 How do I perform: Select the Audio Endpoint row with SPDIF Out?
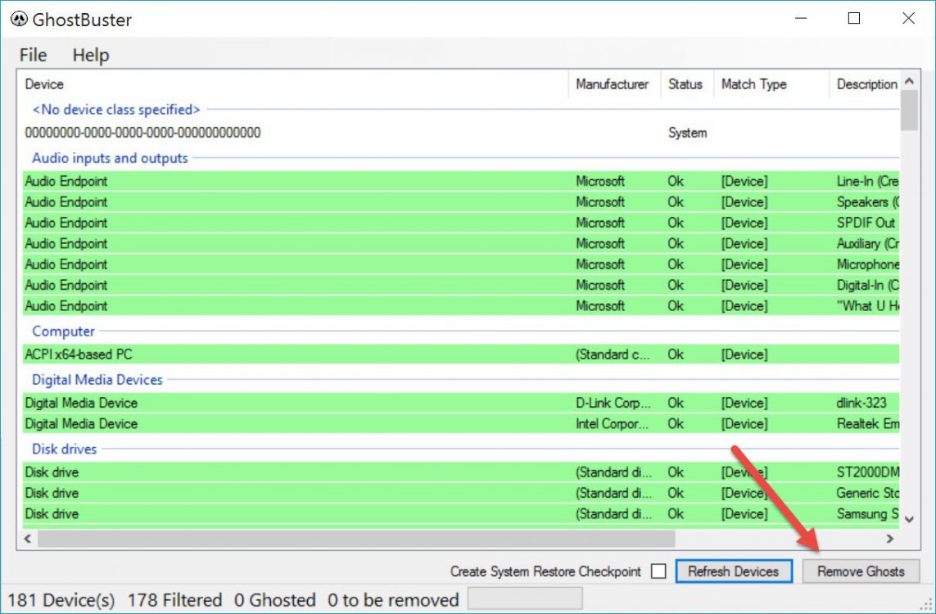click(461, 223)
